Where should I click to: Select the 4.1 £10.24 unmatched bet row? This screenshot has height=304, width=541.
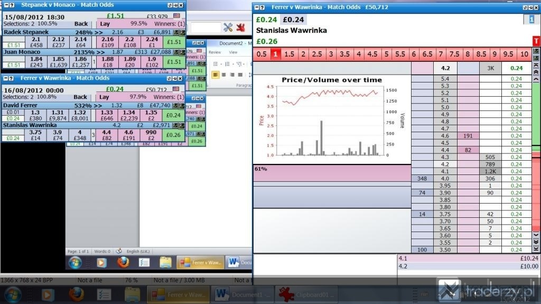(469, 259)
